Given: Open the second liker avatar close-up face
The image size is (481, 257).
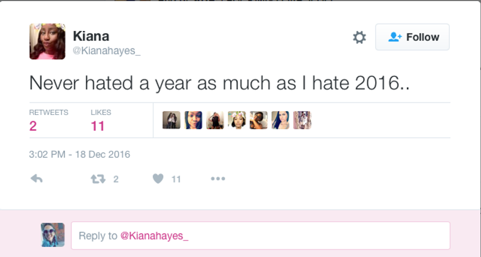Looking at the screenshot, I should [x=193, y=120].
